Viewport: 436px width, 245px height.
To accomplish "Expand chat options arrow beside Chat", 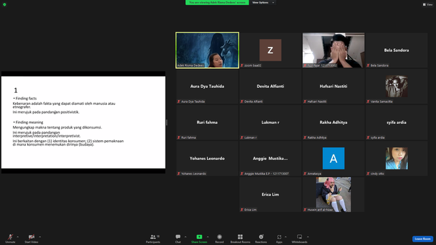I will [x=185, y=237].
